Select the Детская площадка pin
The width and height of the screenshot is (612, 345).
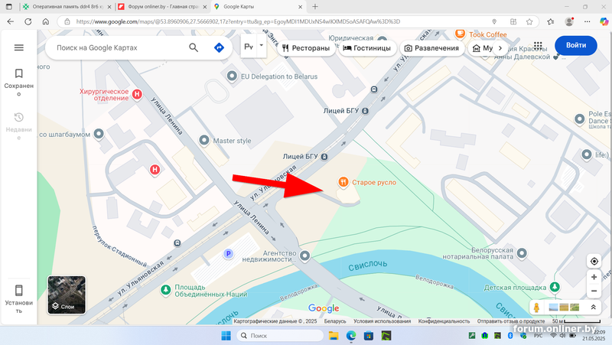coord(555,287)
